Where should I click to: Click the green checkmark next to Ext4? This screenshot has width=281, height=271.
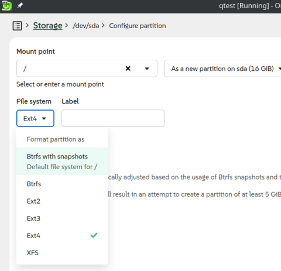(x=94, y=235)
